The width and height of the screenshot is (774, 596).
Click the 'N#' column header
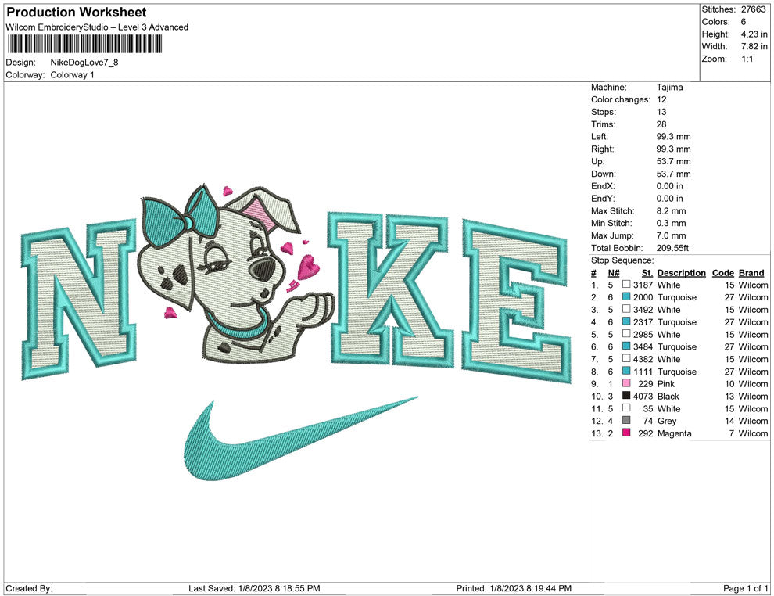614,272
